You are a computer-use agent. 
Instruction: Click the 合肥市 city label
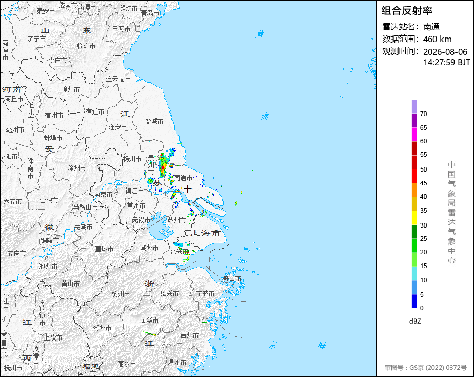point(49,200)
